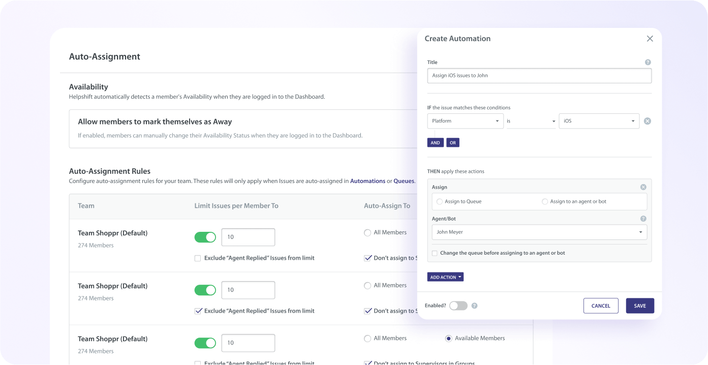Image resolution: width=708 pixels, height=365 pixels.
Task: Expand the ADD ACTION menu
Action: tap(445, 277)
